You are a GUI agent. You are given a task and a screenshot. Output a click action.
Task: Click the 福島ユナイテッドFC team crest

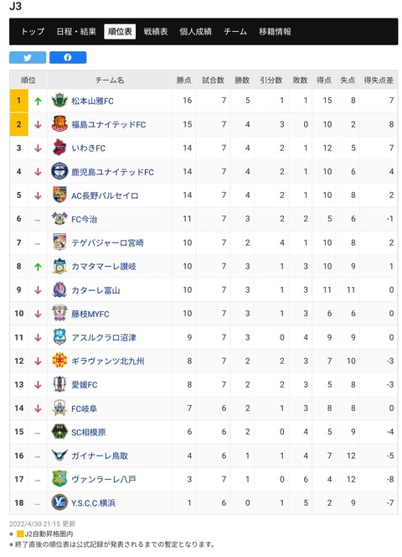tap(59, 124)
